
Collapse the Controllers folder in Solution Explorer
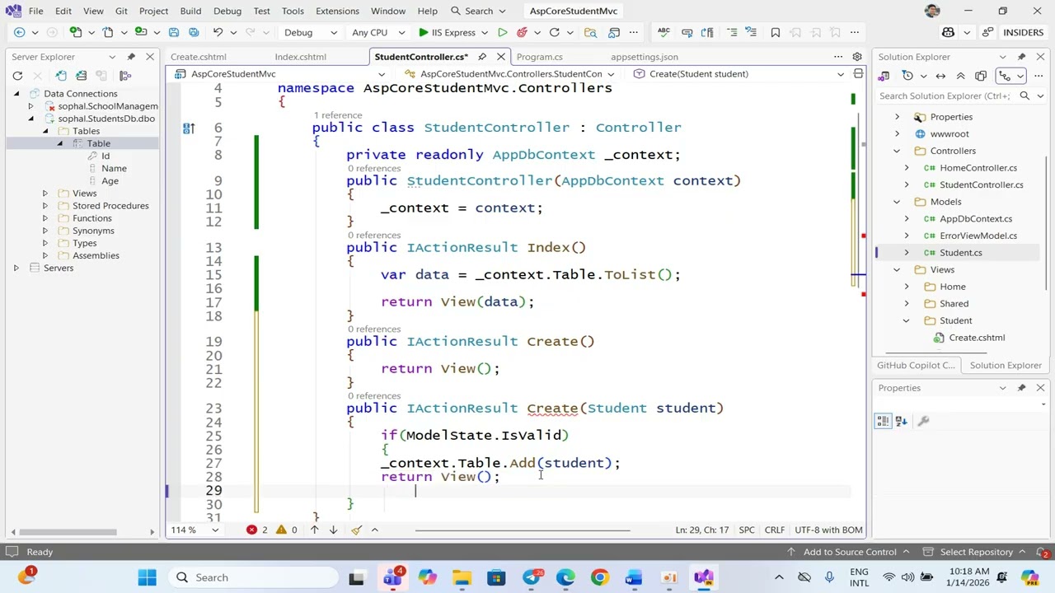pos(897,151)
